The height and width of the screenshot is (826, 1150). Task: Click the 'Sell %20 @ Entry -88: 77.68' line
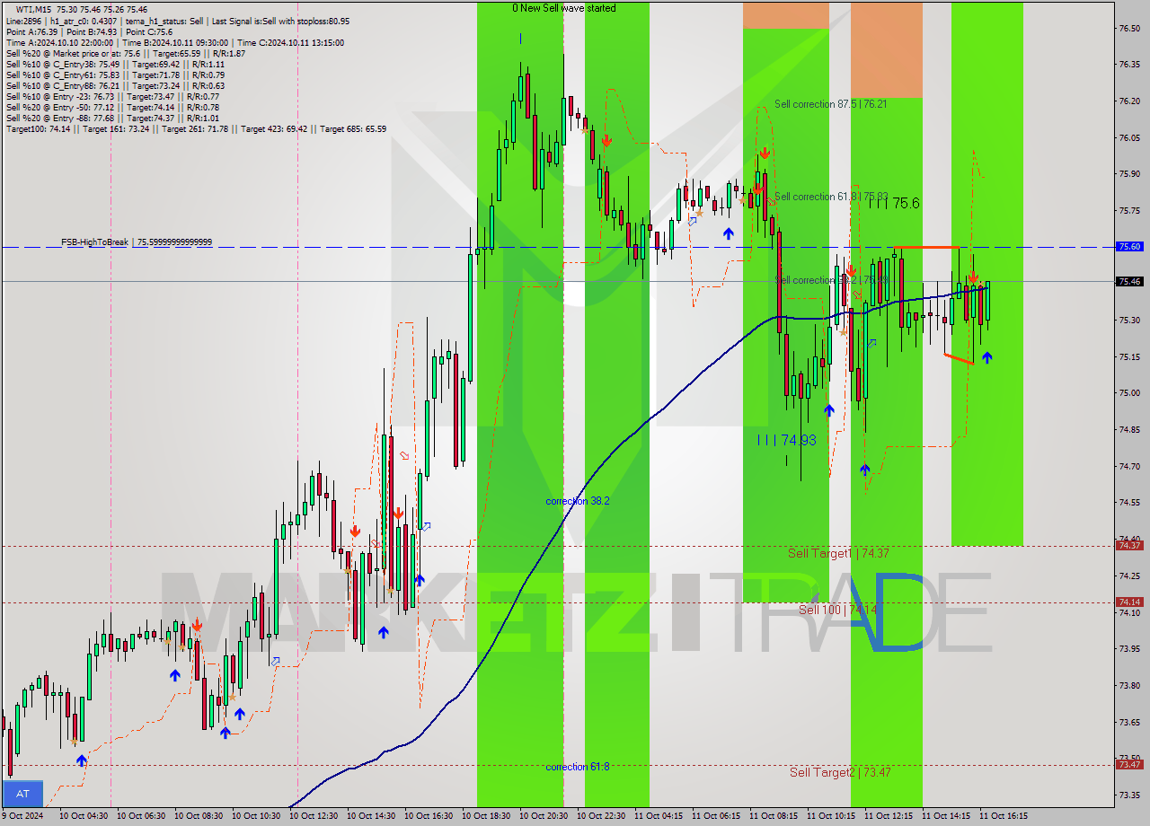click(112, 118)
